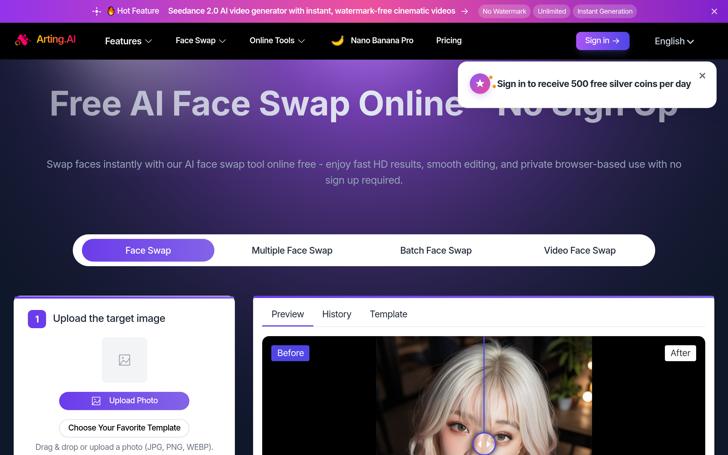Open the English language selector
The image size is (728, 455).
click(x=674, y=41)
